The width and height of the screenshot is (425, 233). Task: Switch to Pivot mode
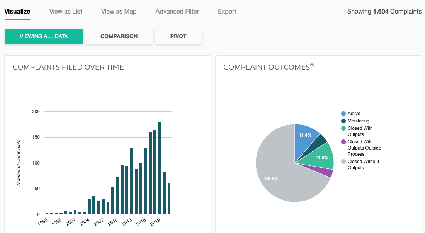click(x=178, y=36)
